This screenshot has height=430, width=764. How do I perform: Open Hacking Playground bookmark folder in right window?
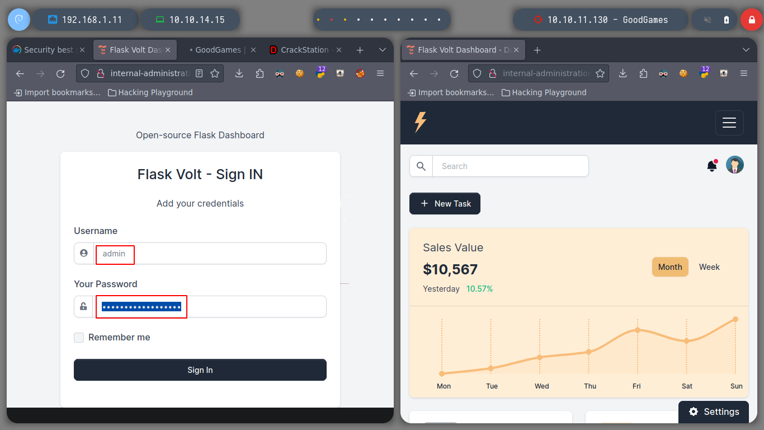coord(544,92)
